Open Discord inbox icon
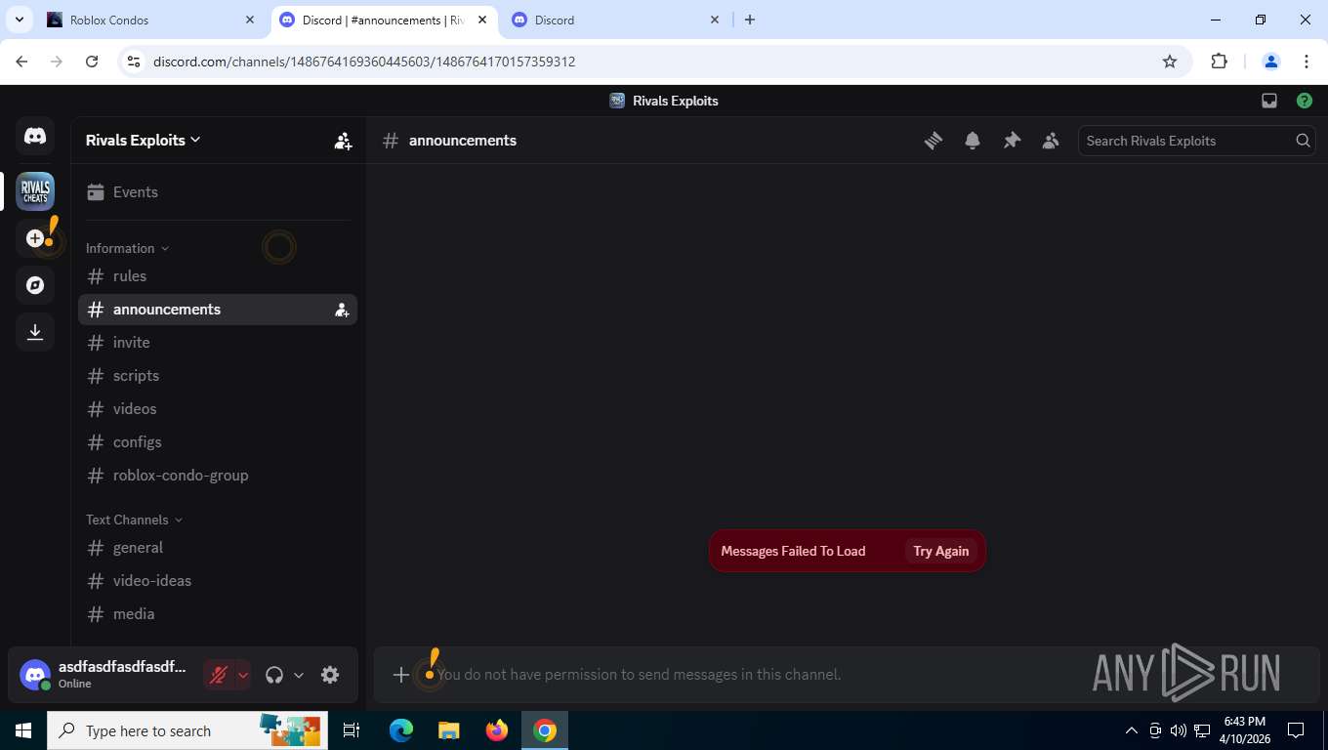1328x750 pixels. [1269, 101]
